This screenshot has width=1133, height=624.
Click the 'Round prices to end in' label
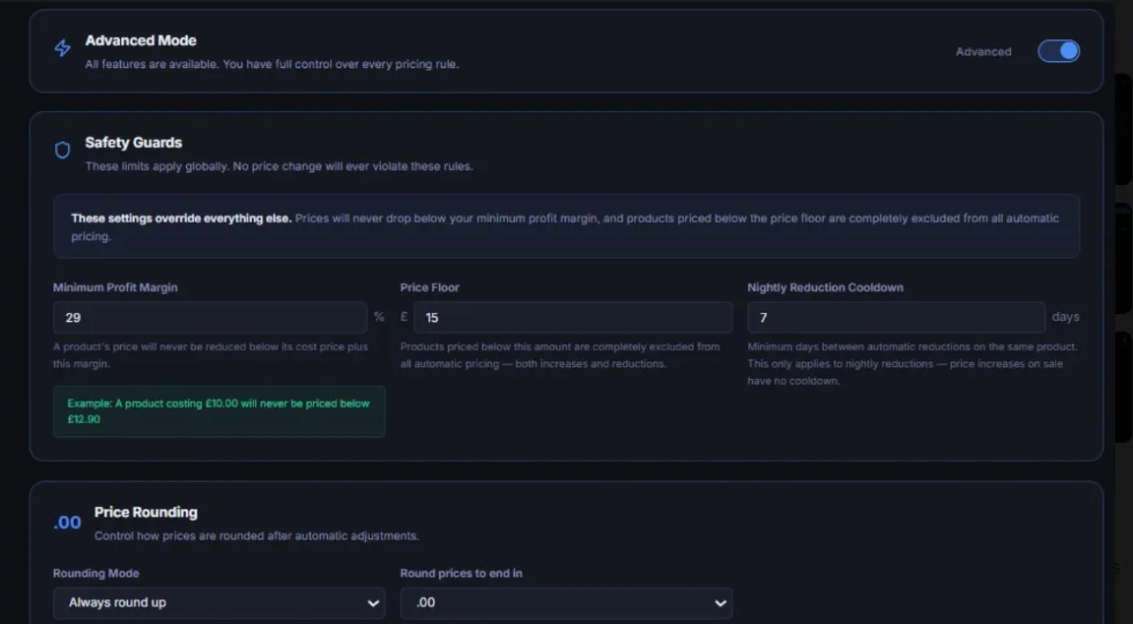pos(462,574)
